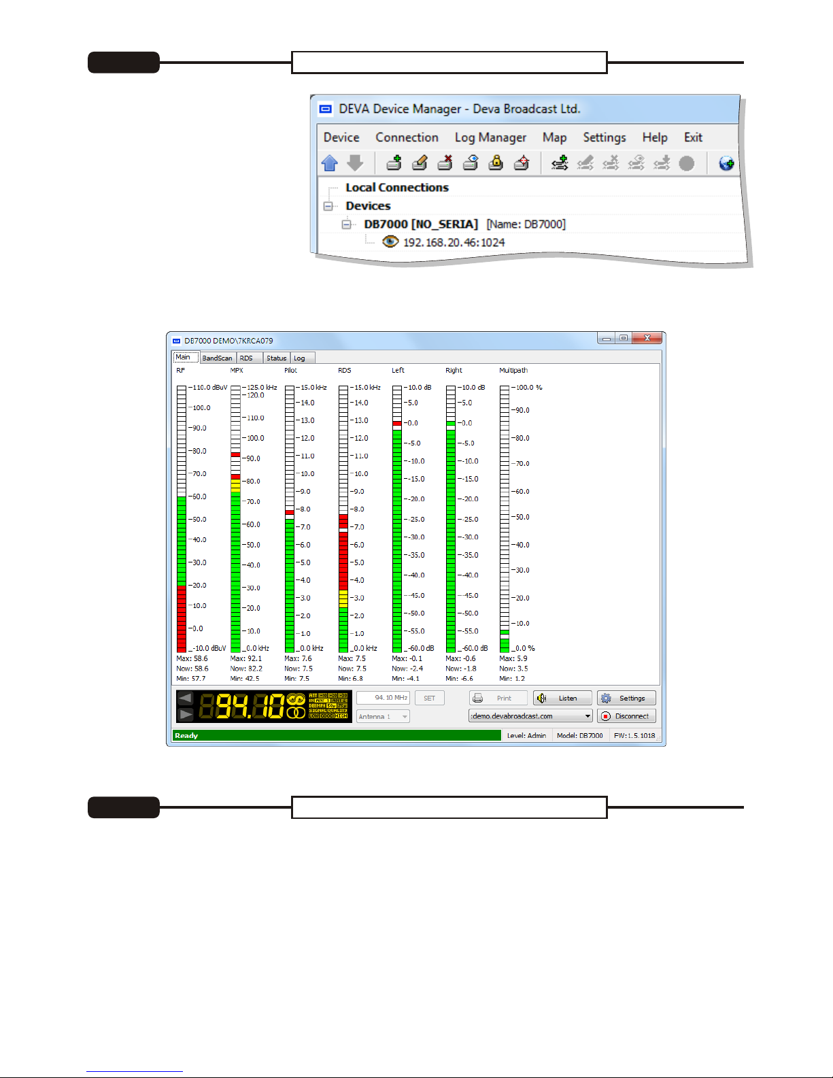
Task: Collapse the DB7000 [NO_SERIA] tree node
Action: (x=347, y=224)
